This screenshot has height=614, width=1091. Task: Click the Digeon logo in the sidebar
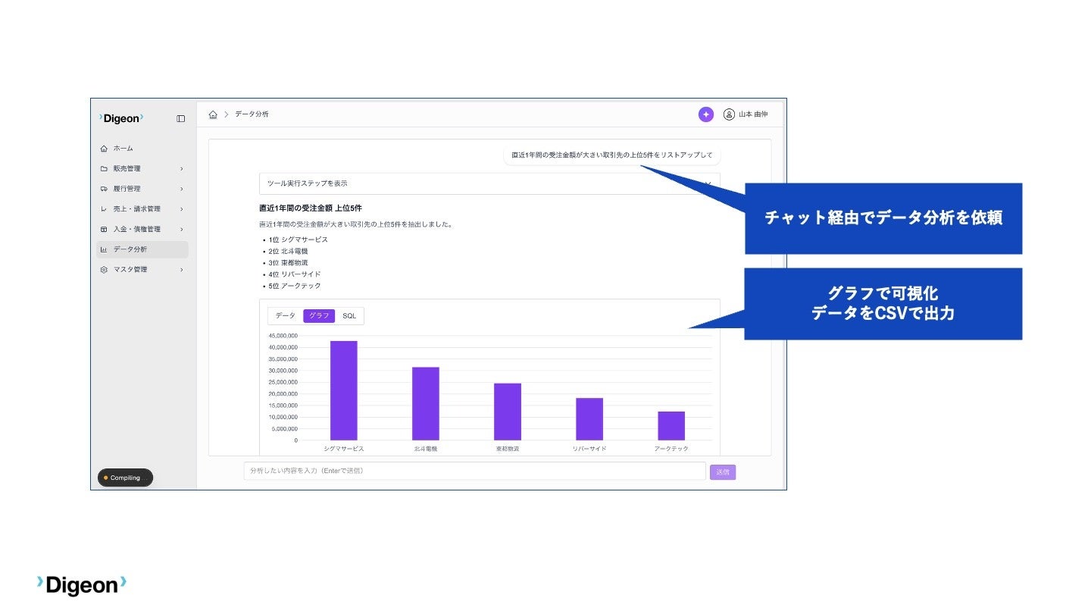tap(121, 118)
